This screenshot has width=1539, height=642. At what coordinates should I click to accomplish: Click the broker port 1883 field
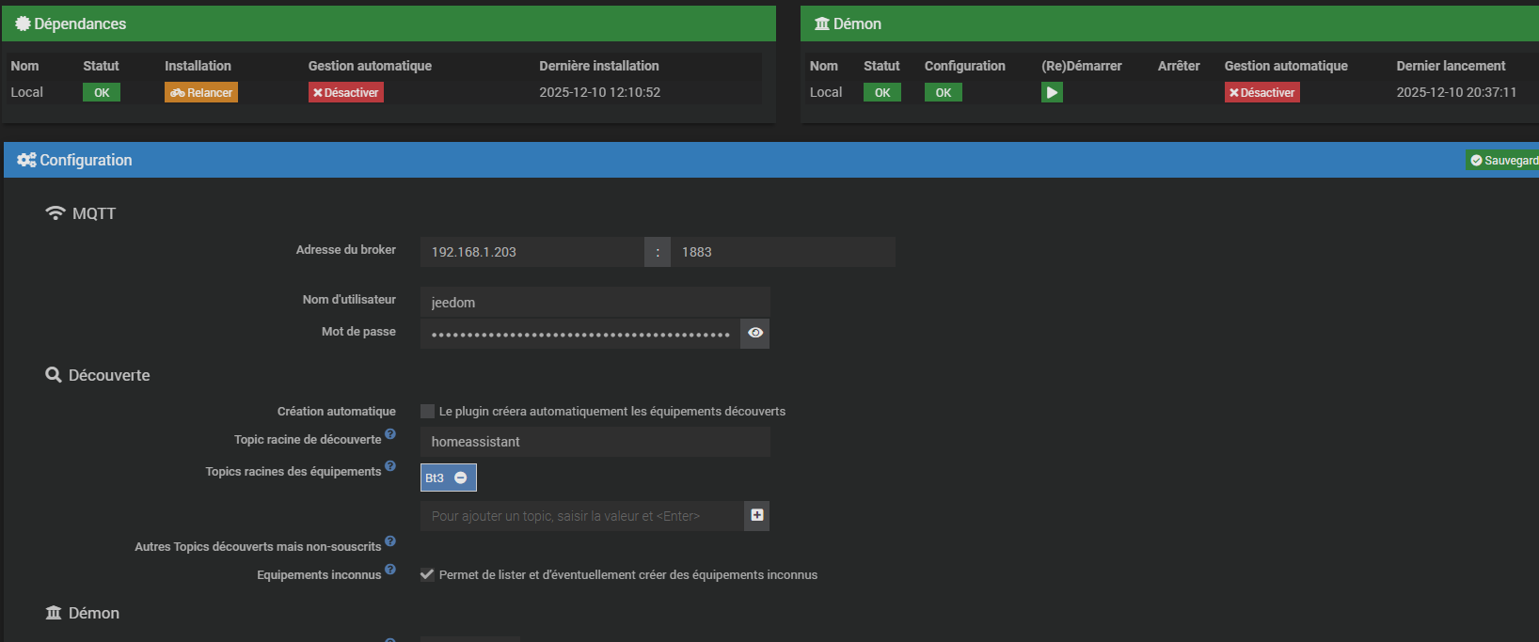[x=782, y=252]
